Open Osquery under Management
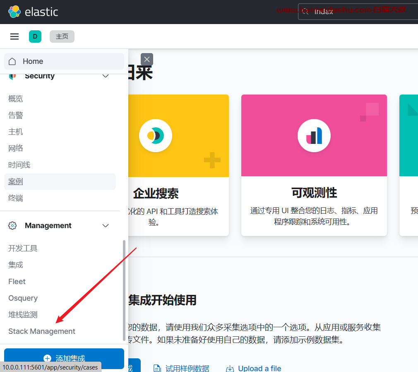Screen dimensions: 418x372 pyautogui.click(x=23, y=298)
